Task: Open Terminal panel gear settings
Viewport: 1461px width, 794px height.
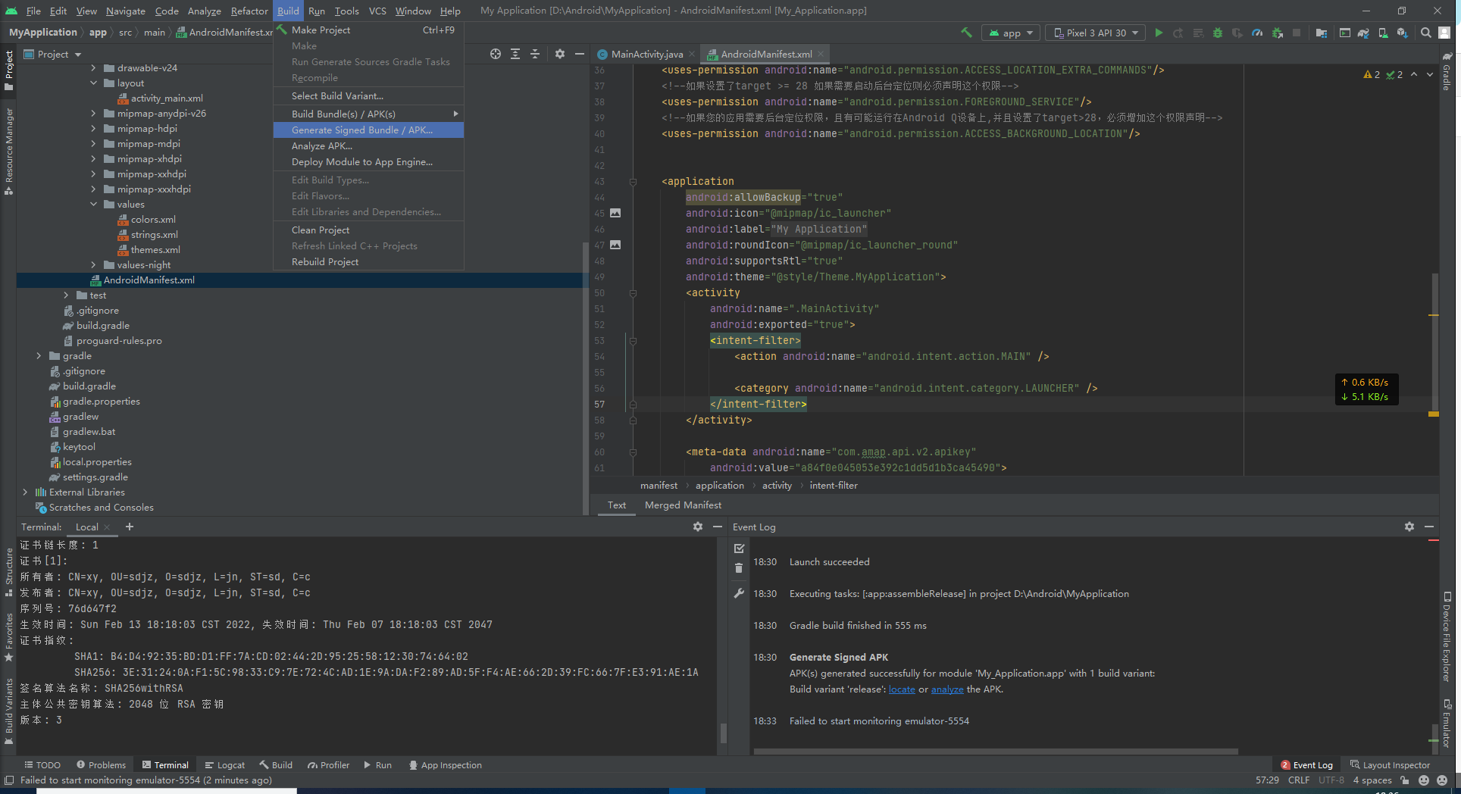Action: coord(698,527)
